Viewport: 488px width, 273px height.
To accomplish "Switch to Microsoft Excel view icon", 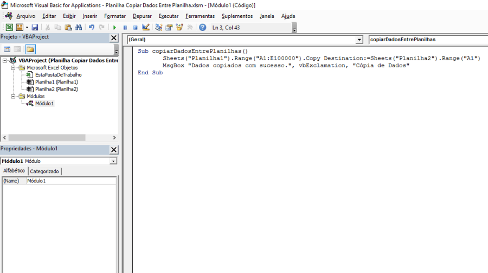I will click(9, 28).
